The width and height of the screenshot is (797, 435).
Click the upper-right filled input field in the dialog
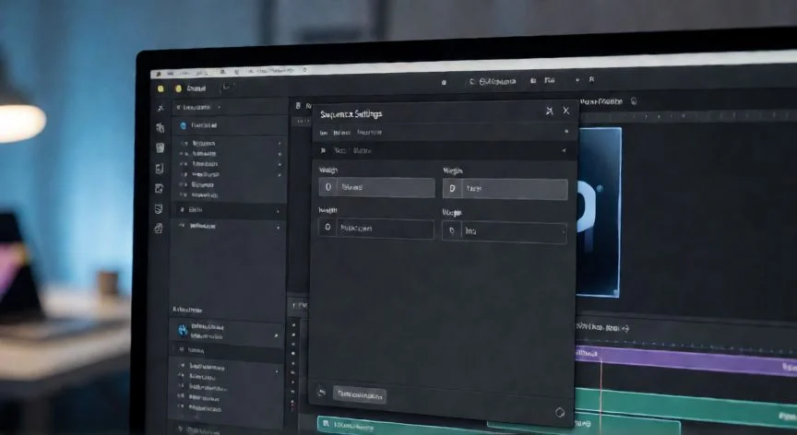506,189
